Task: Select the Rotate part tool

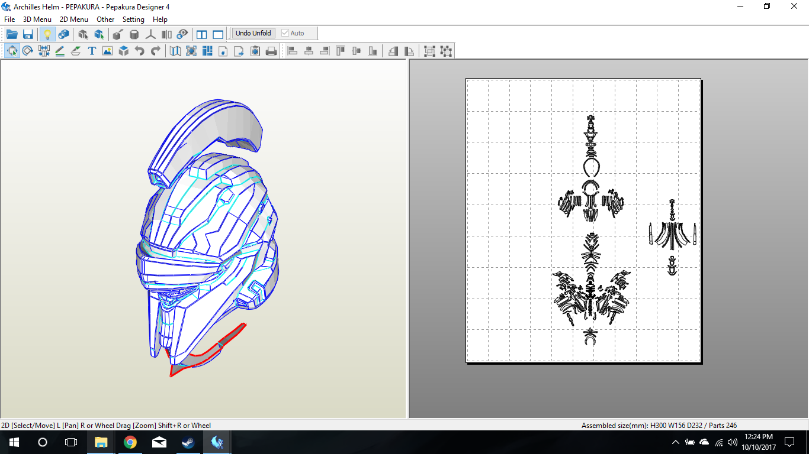Action: [x=28, y=51]
